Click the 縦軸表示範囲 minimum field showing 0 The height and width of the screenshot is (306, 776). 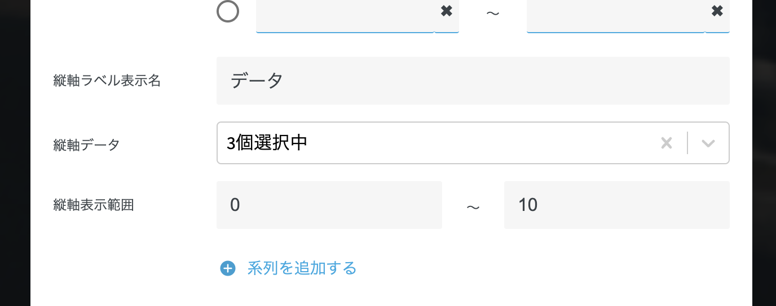click(329, 205)
